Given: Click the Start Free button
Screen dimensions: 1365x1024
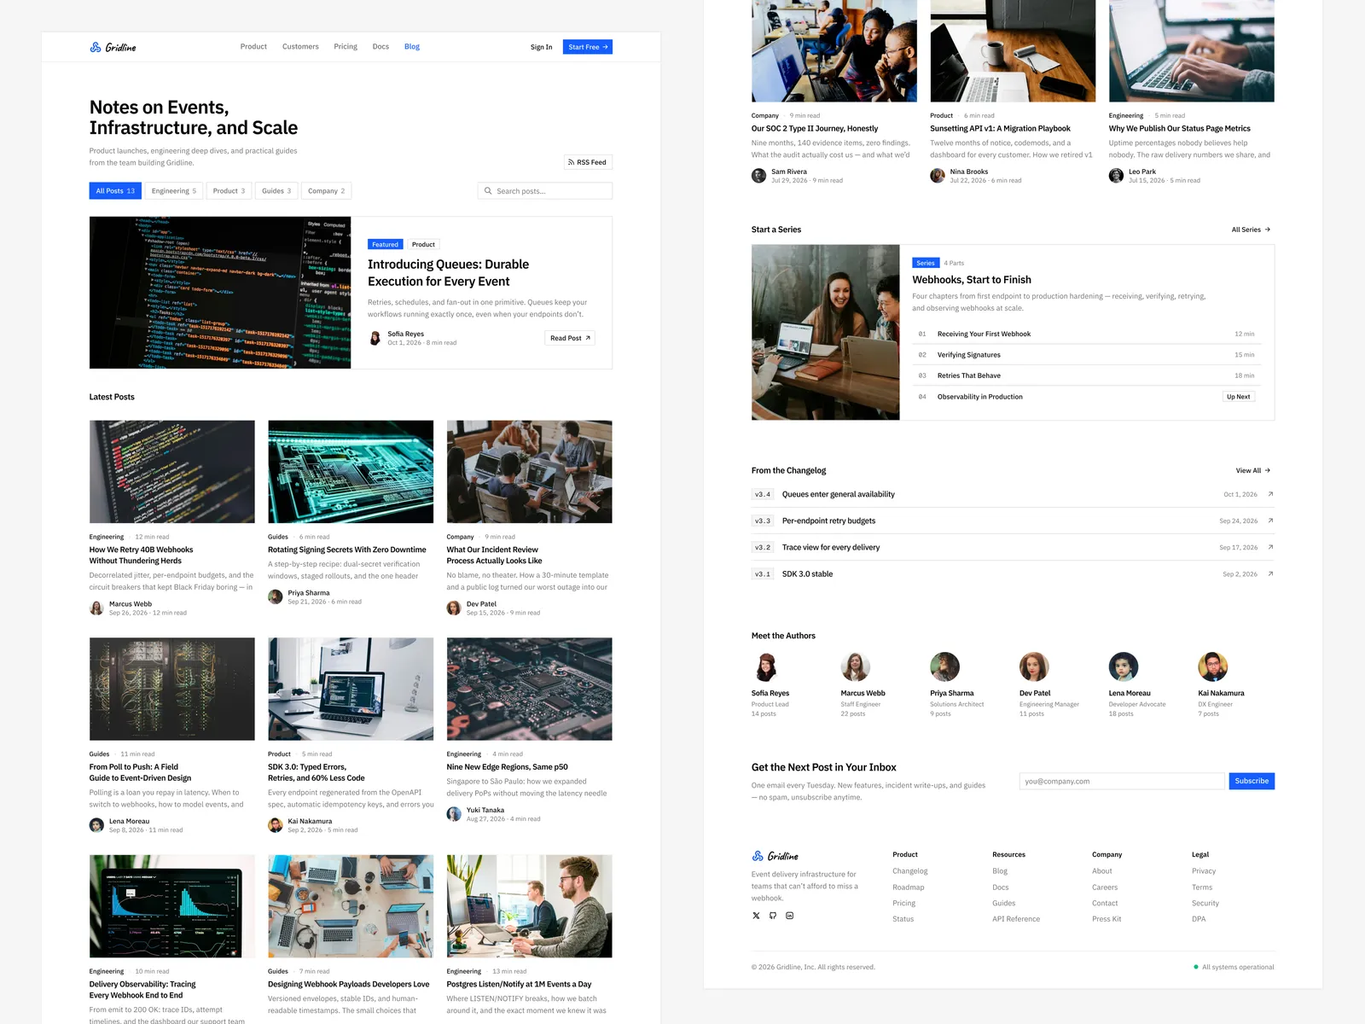Looking at the screenshot, I should tap(588, 47).
